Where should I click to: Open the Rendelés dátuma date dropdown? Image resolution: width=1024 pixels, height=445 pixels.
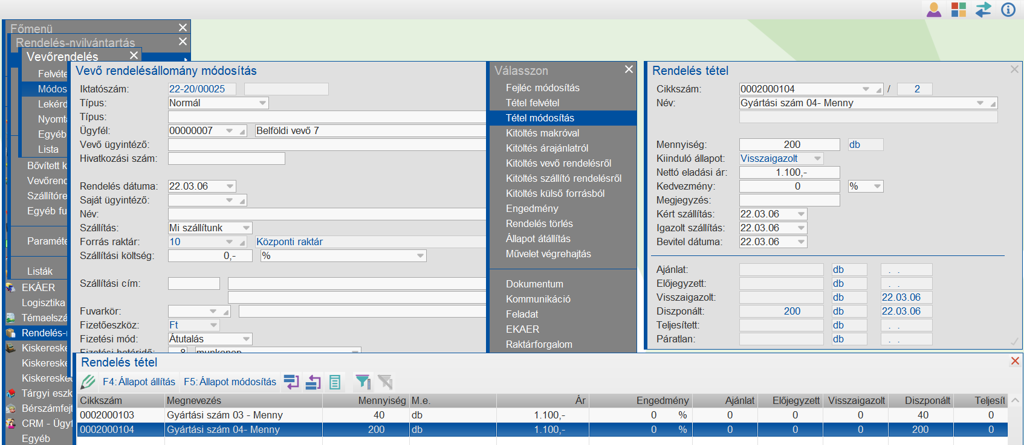(x=230, y=187)
